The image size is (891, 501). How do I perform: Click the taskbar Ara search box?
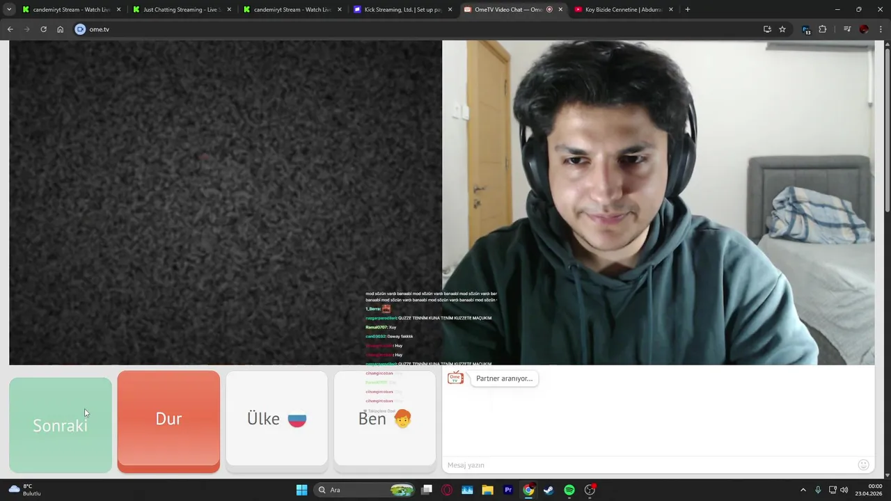pos(365,490)
